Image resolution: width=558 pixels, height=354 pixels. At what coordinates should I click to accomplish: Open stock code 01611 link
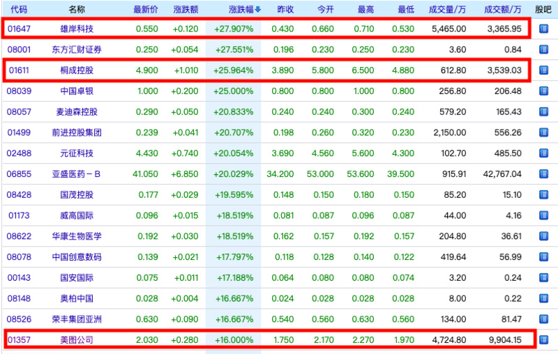tap(19, 70)
